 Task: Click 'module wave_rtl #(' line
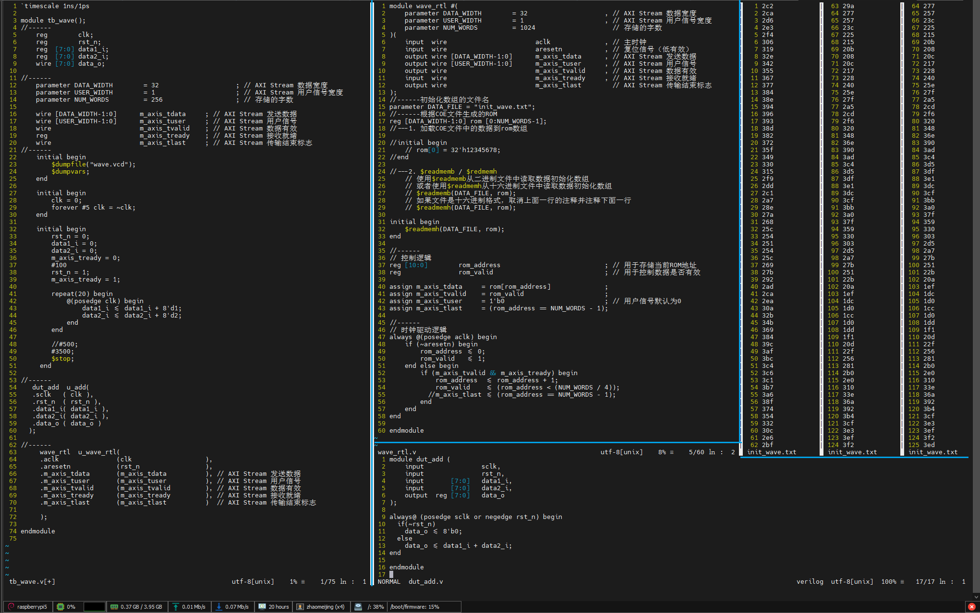[424, 6]
